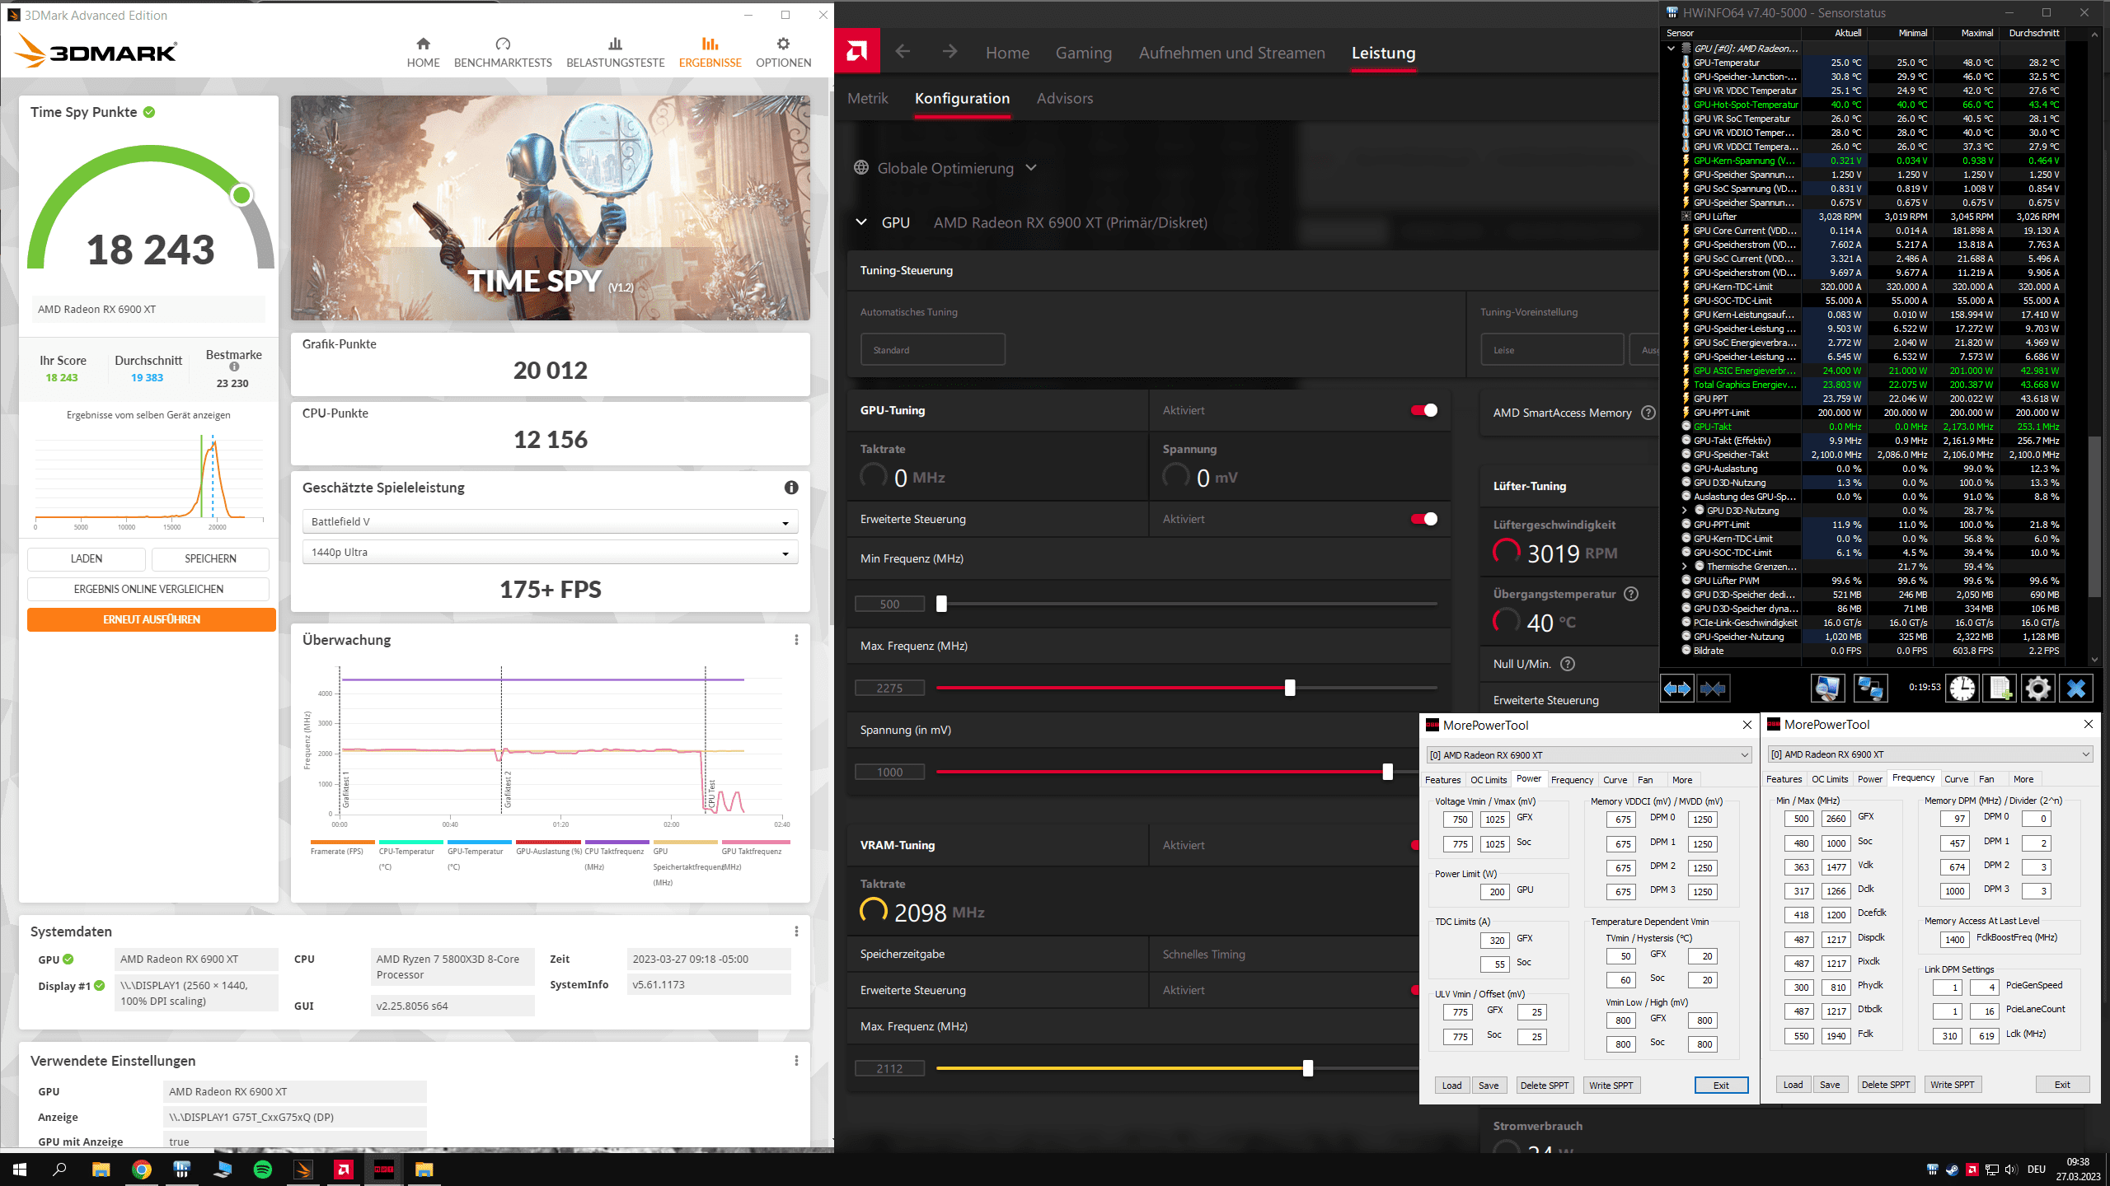Open the 1440p Ultra resolution dropdown
The image size is (2110, 1186).
550,553
